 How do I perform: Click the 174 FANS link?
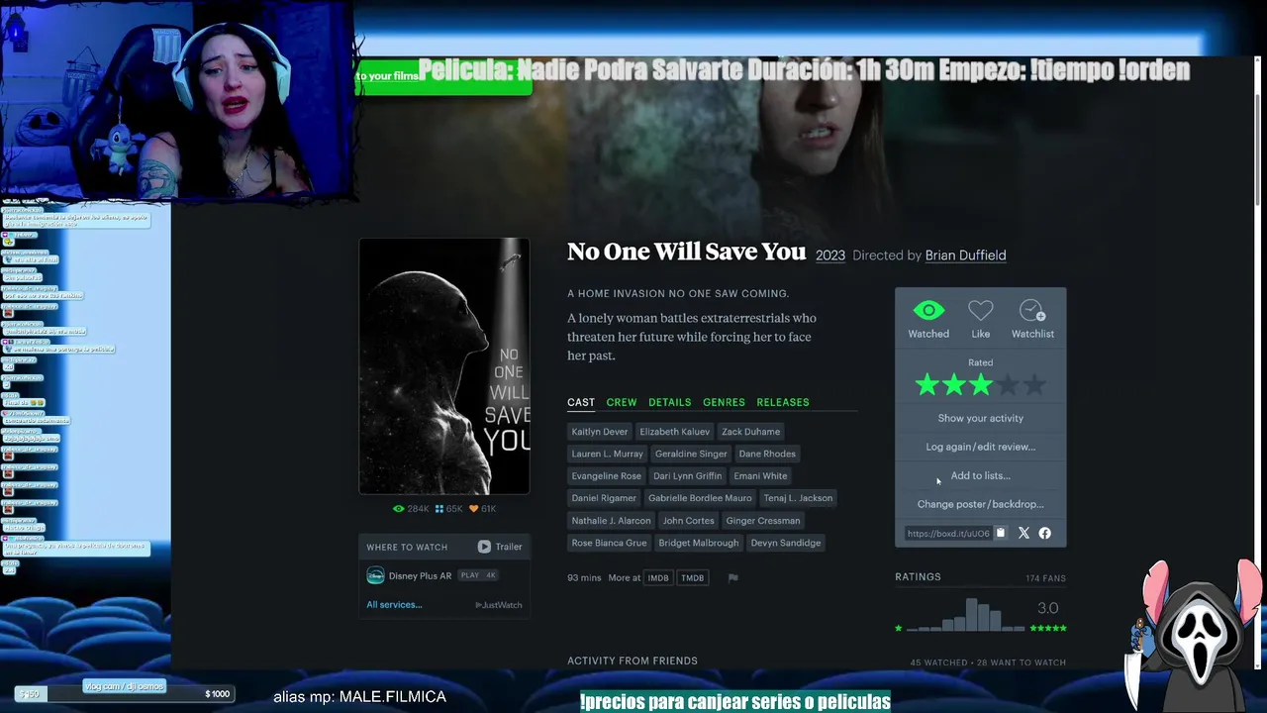pyautogui.click(x=1046, y=578)
